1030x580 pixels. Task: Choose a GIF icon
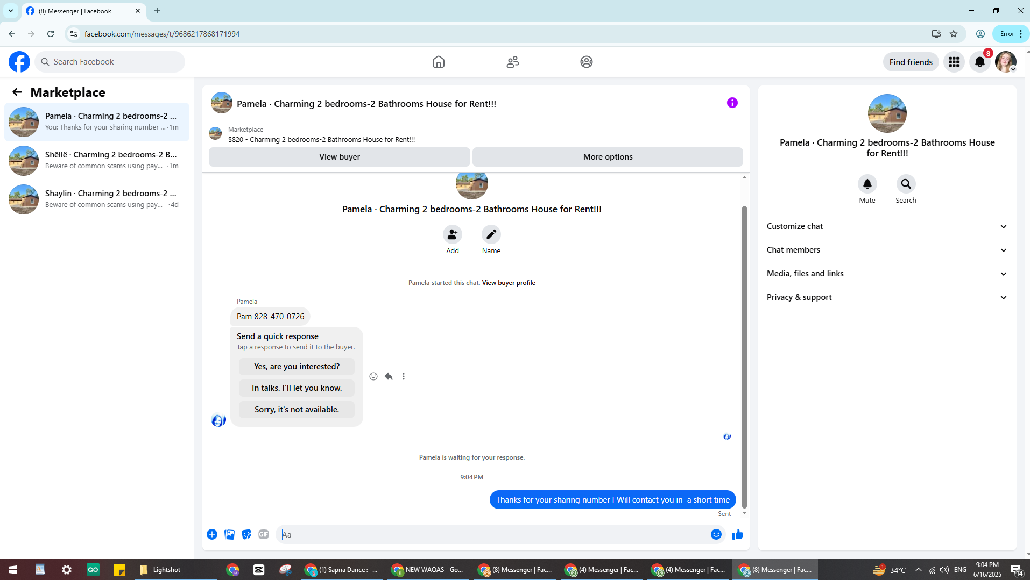coord(264,534)
